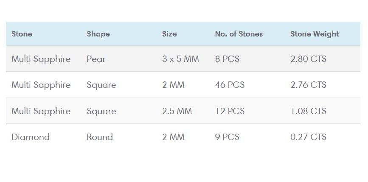Select the 8 PCS cell
The image size is (368, 182).
(227, 59)
